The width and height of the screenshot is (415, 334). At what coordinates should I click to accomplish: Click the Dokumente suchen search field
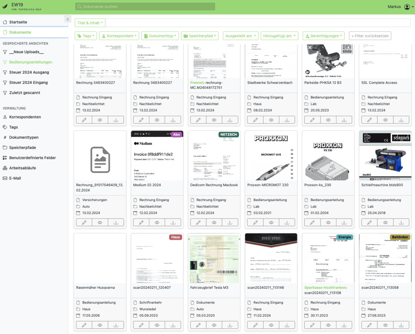(145, 7)
